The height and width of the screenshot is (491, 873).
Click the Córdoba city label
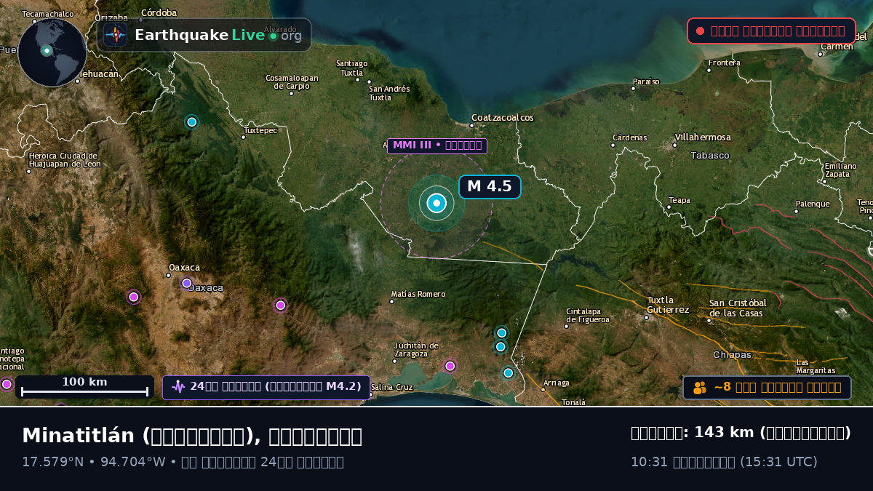point(159,12)
